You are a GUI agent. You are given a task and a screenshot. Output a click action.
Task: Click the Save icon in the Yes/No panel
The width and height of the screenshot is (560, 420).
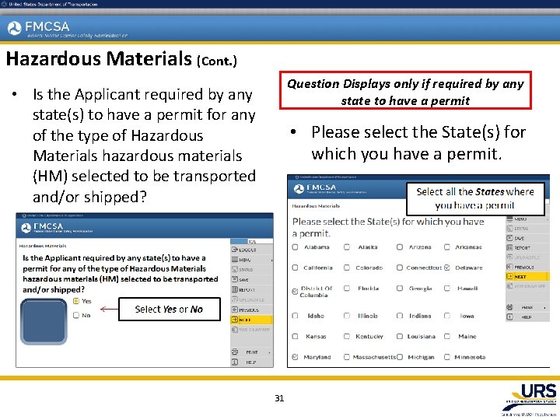(235, 279)
